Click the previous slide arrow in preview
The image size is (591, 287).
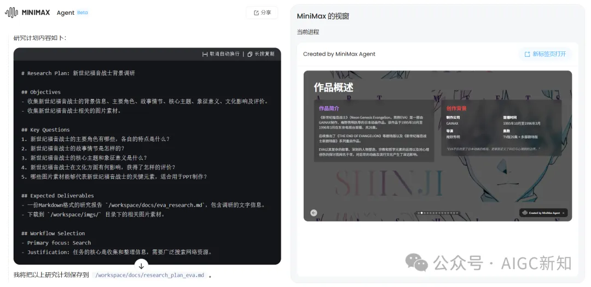(x=314, y=213)
